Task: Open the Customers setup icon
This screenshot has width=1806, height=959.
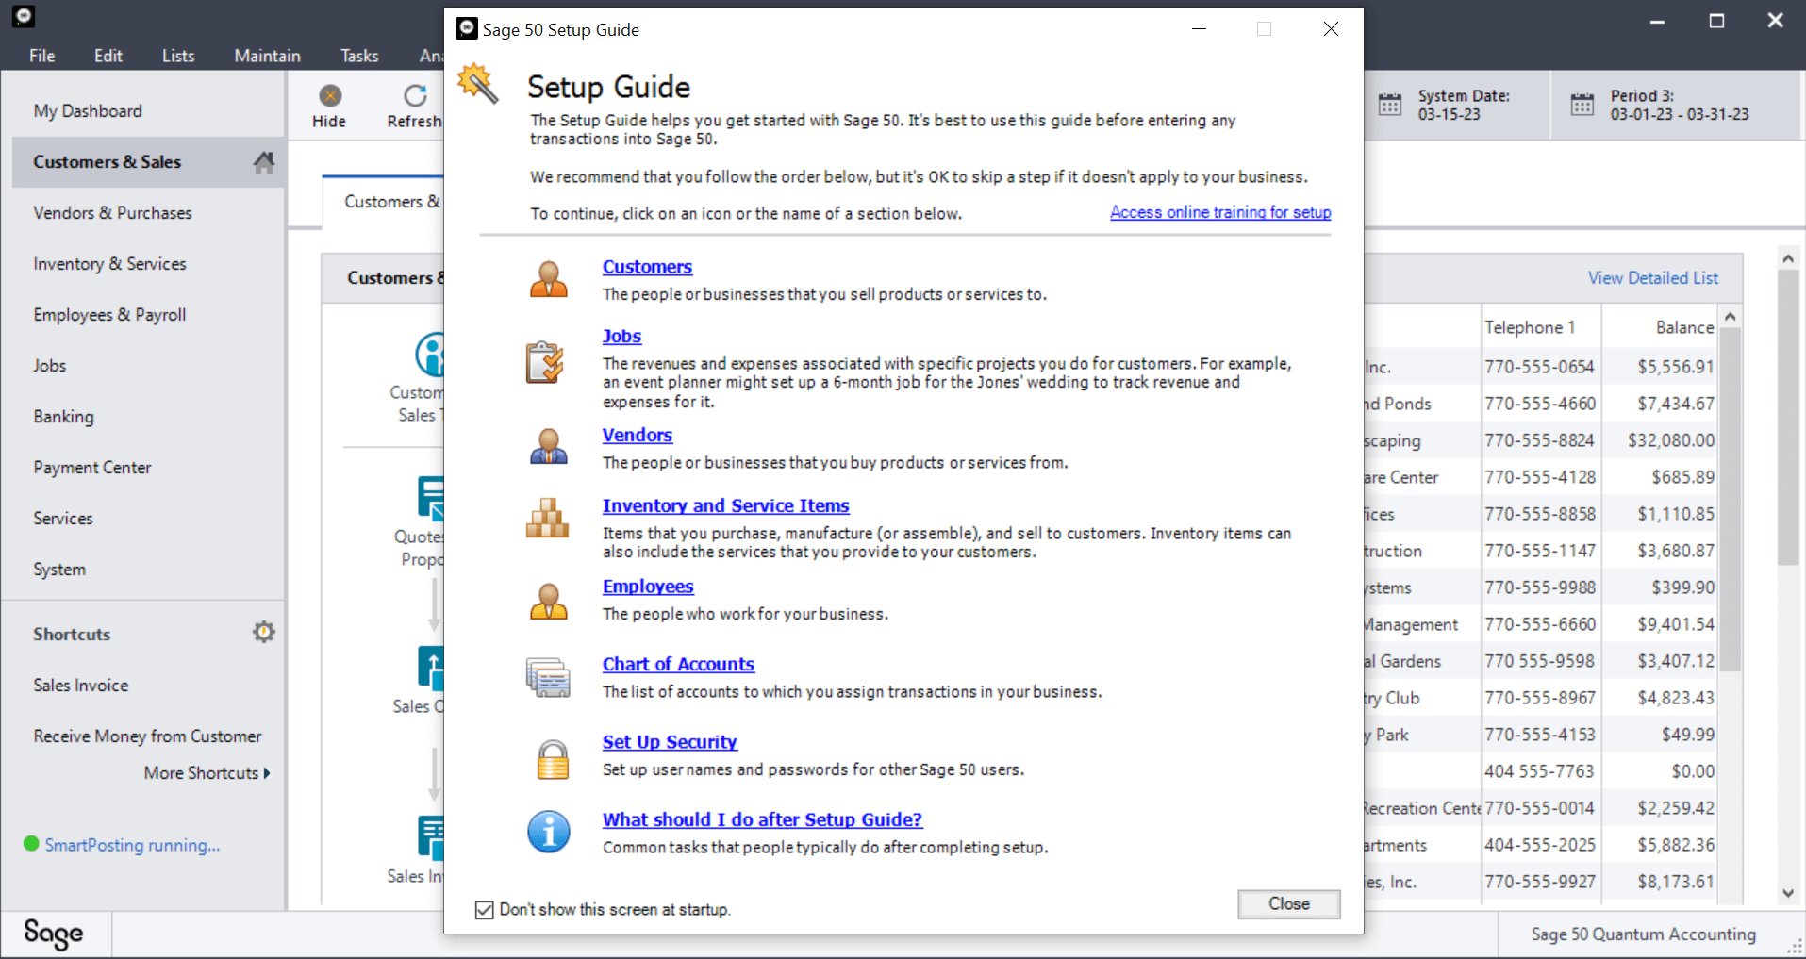Action: click(548, 280)
